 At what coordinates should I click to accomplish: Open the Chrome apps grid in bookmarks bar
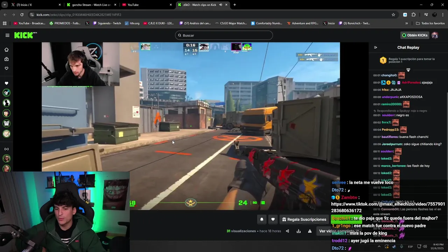(5, 23)
